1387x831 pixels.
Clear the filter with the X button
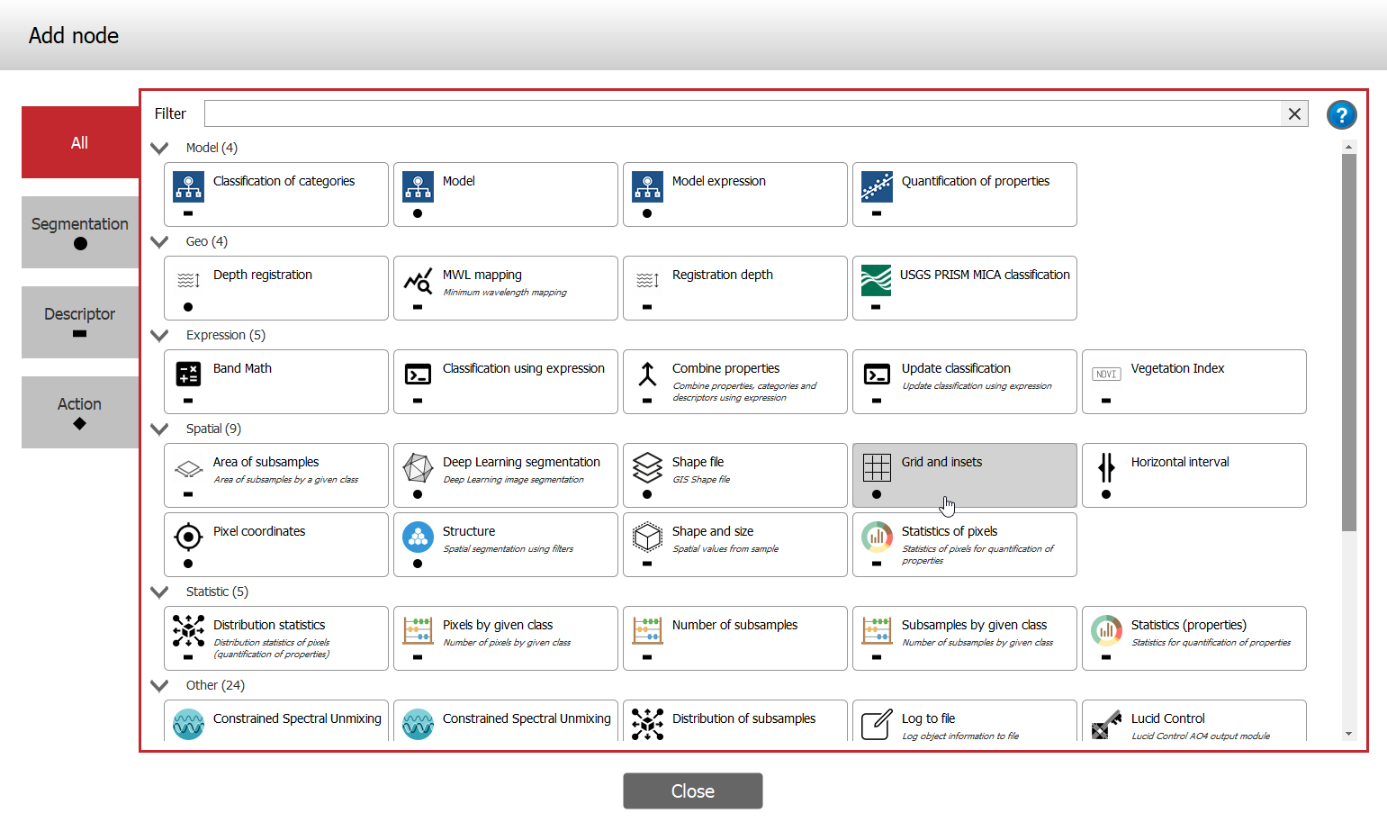1293,113
